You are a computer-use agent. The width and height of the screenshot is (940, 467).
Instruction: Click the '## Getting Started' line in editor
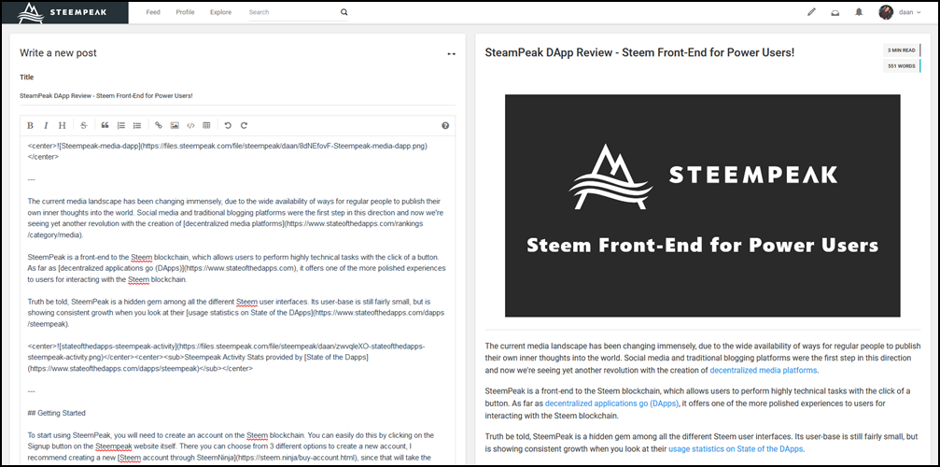pos(56,413)
